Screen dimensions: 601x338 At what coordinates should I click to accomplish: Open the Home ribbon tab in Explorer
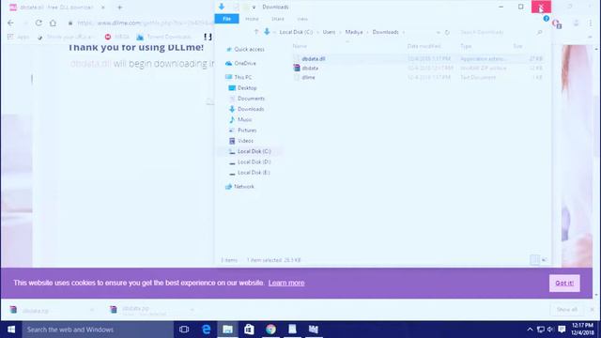[252, 19]
